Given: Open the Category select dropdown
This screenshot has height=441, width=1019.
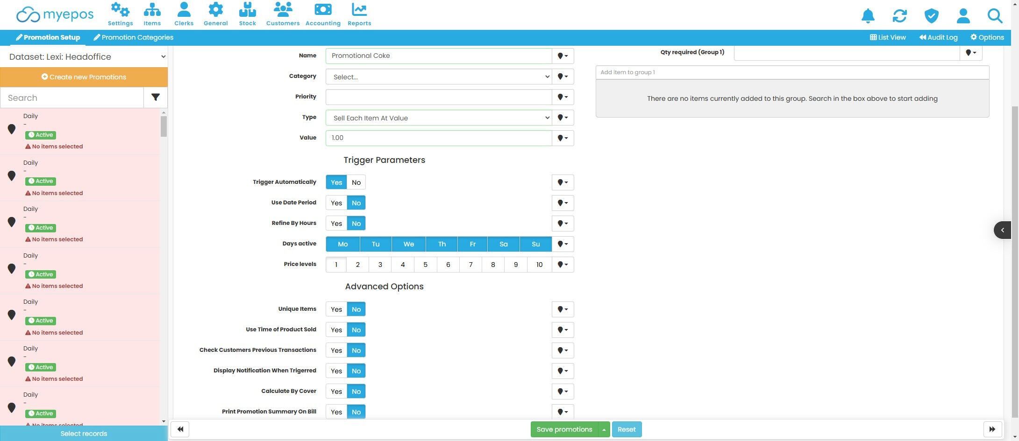Looking at the screenshot, I should pyautogui.click(x=439, y=77).
